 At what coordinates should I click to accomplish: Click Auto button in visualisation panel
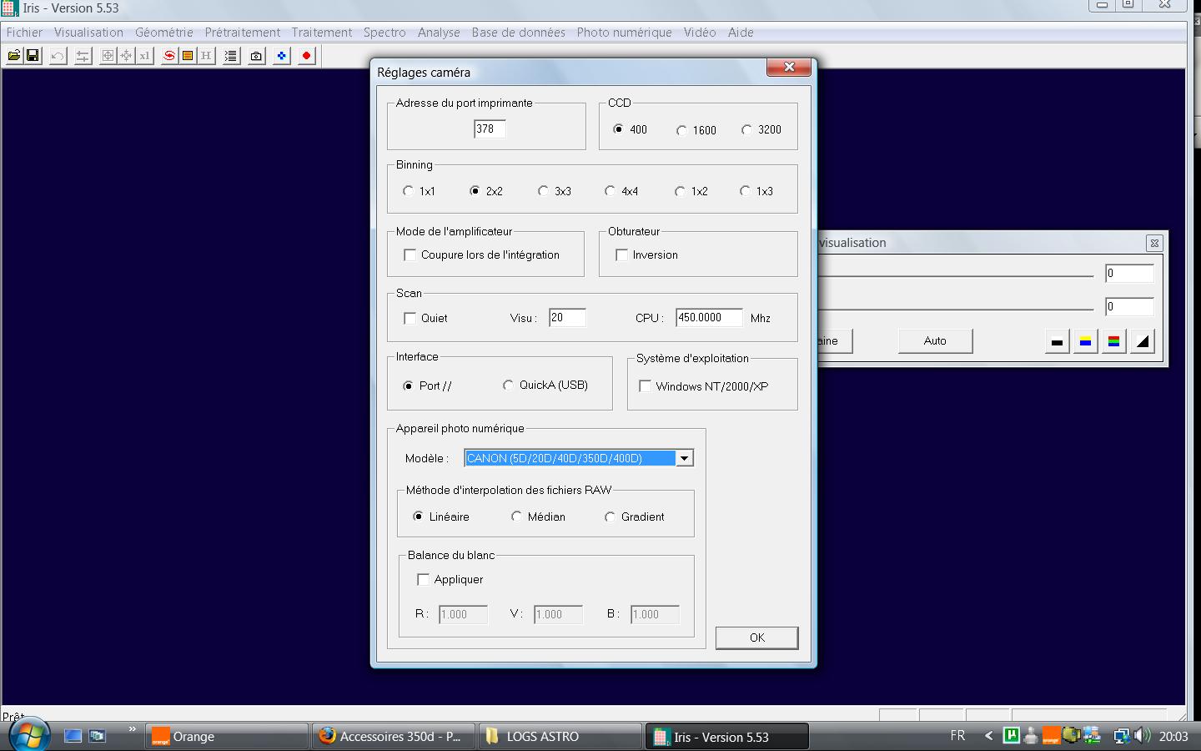pyautogui.click(x=935, y=340)
